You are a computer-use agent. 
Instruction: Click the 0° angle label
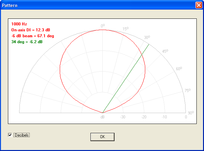click(103, 26)
